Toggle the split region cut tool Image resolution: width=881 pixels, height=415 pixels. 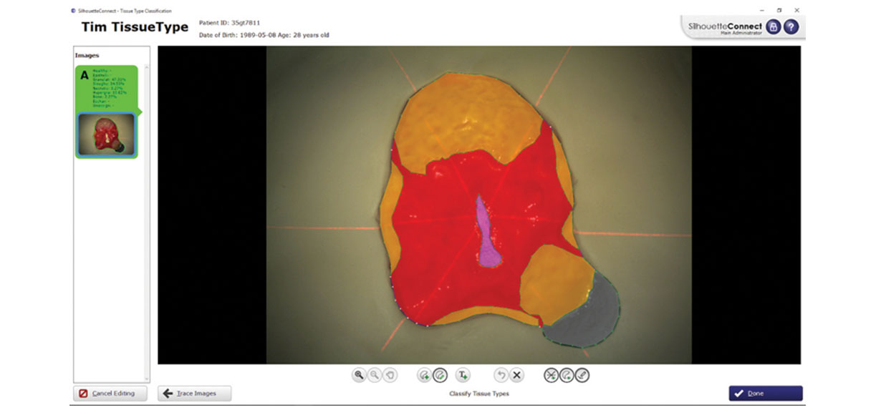click(x=551, y=375)
